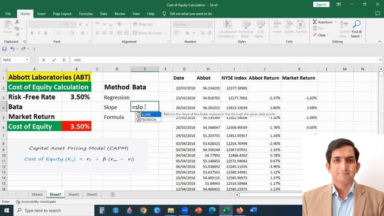Cancel the formula entry with X
The height and width of the screenshot is (216, 384).
(44, 60)
